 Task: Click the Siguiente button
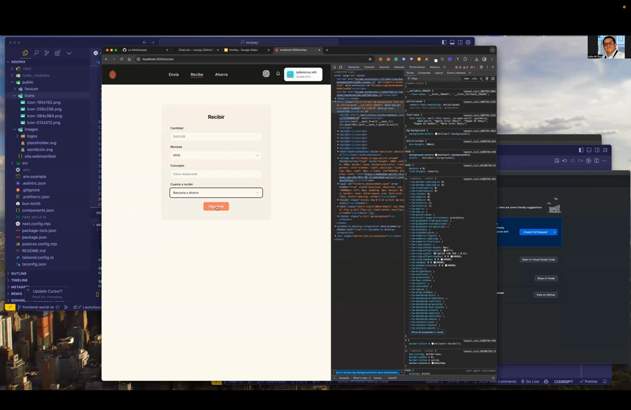coord(216,206)
